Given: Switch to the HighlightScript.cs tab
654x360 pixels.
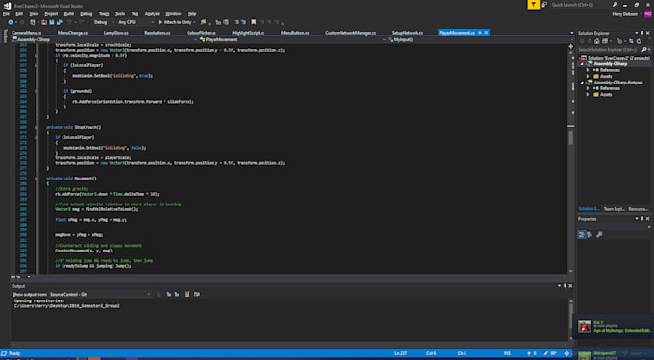Looking at the screenshot, I should click(x=248, y=33).
